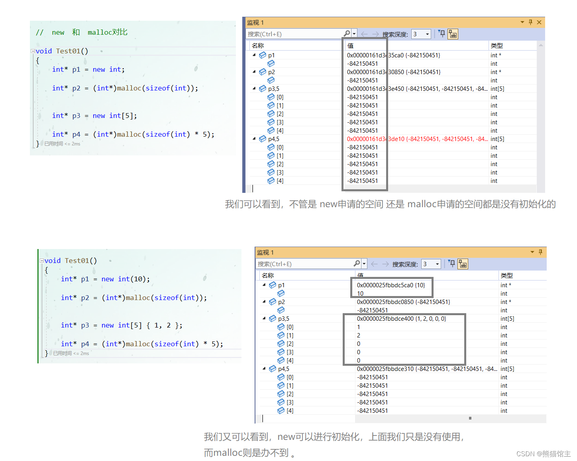
Task: Collapse p1 node in upper watch window
Action: (254, 55)
